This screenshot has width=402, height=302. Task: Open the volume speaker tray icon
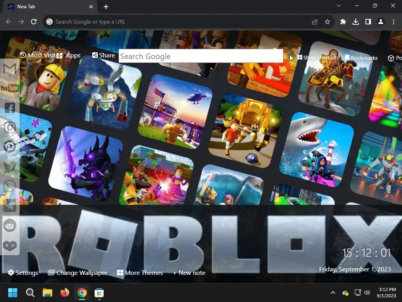click(x=367, y=293)
